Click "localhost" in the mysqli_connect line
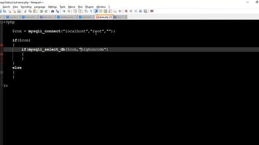This screenshot has width=259, height=145. [x=75, y=31]
